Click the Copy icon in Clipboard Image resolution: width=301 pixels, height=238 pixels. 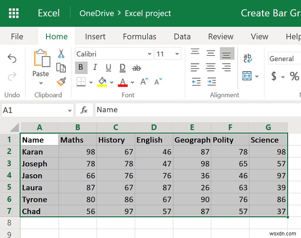click(61, 68)
